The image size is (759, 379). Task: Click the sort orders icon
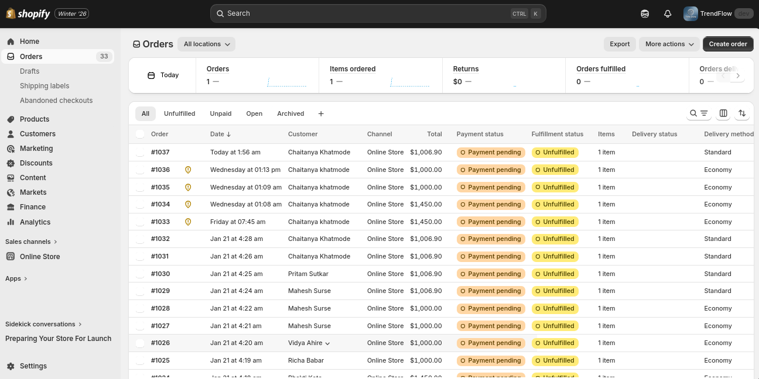[742, 113]
